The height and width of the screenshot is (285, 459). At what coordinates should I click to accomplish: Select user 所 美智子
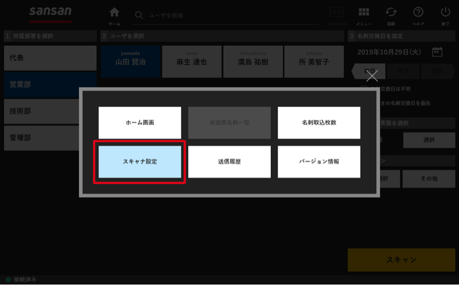(x=314, y=61)
